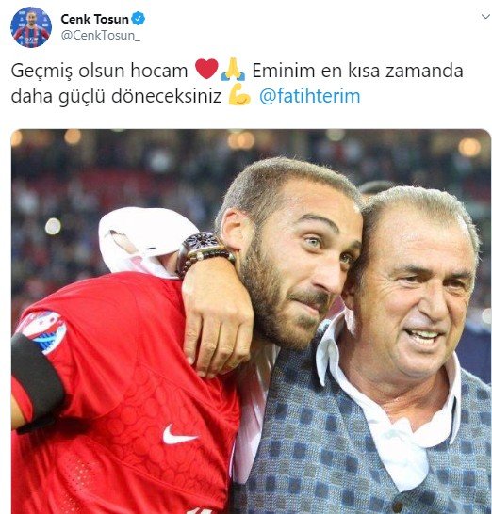
Task: Click the wristwatch in the photo
Action: click(x=204, y=250)
